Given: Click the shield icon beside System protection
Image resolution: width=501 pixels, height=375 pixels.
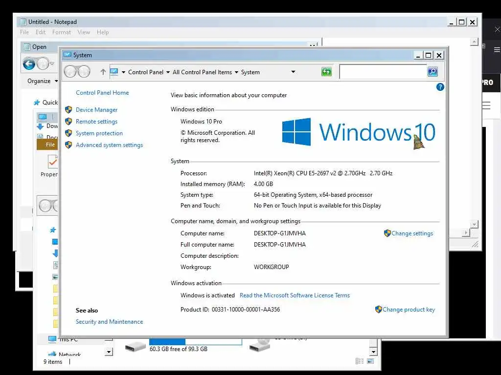Looking at the screenshot, I should click(68, 133).
